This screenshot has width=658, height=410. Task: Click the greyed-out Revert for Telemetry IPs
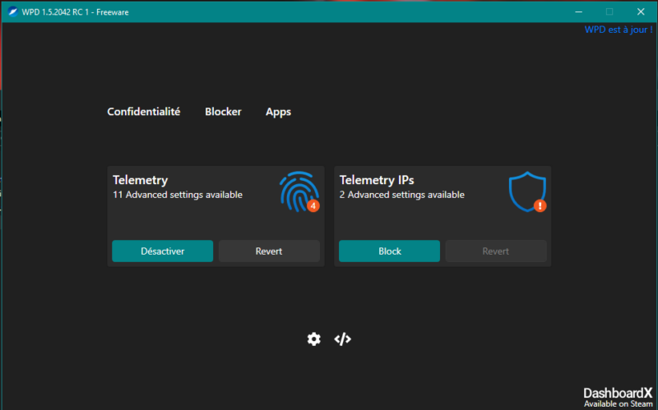pyautogui.click(x=496, y=251)
